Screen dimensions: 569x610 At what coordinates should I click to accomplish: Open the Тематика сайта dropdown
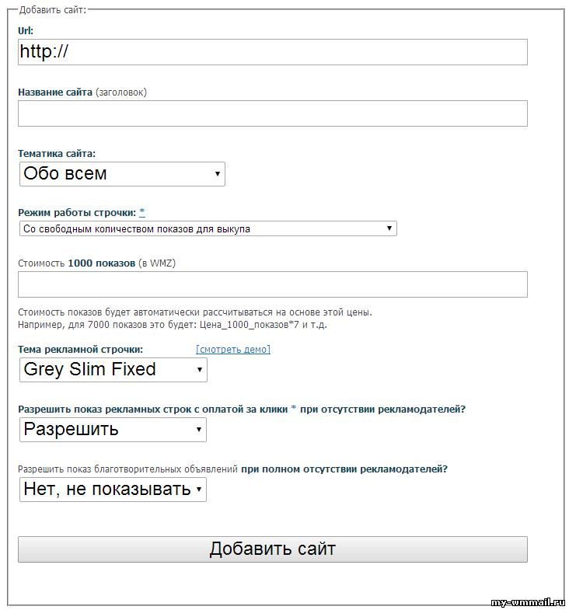122,174
